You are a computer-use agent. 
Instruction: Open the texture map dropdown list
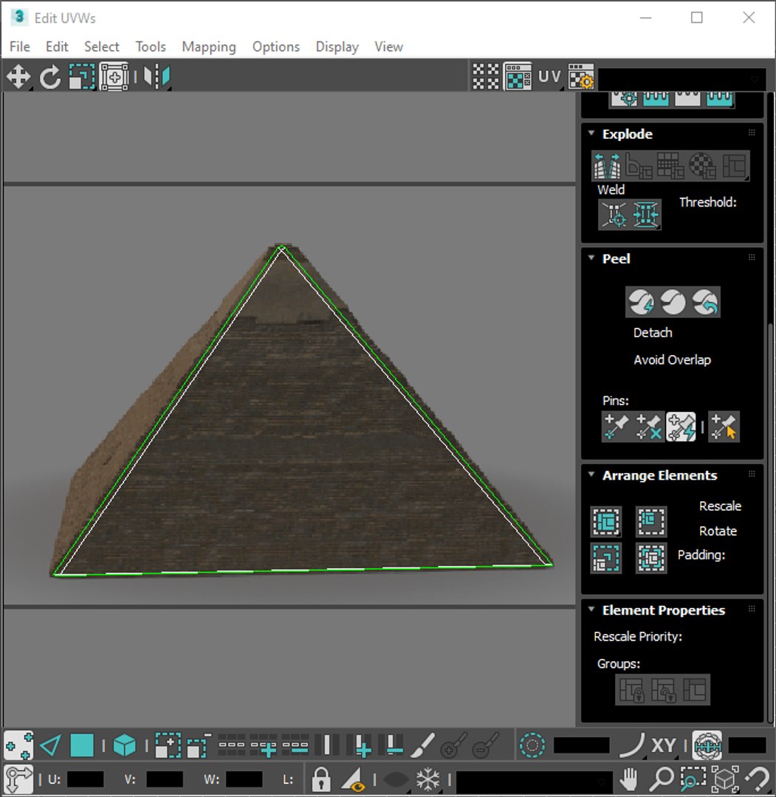[682, 79]
